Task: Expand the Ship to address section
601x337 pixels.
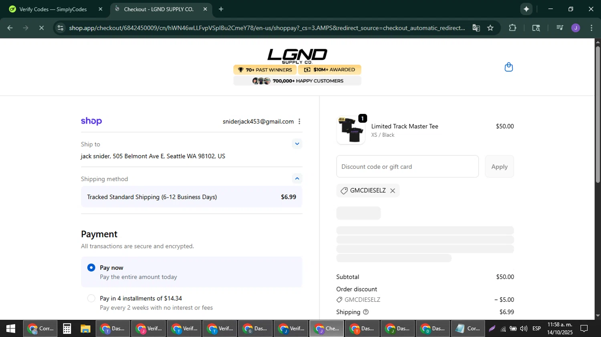Action: pos(297,144)
